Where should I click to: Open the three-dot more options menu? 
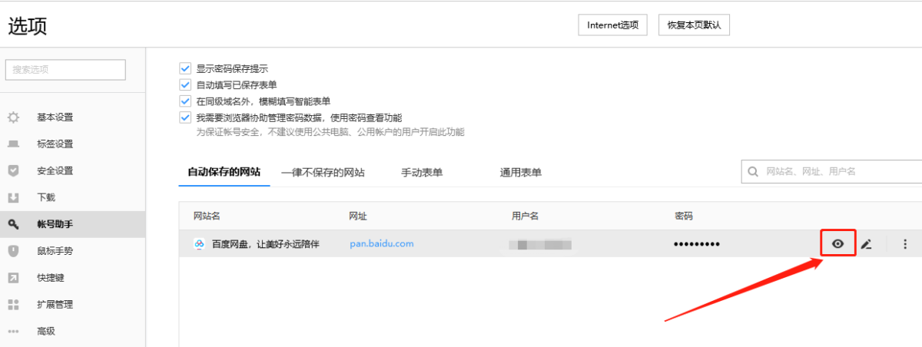(x=905, y=244)
